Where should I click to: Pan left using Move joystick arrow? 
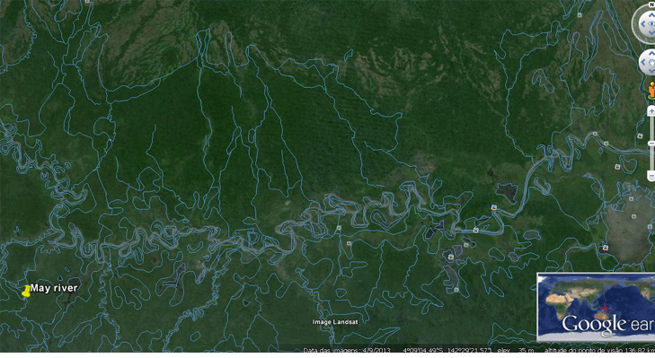(643, 63)
